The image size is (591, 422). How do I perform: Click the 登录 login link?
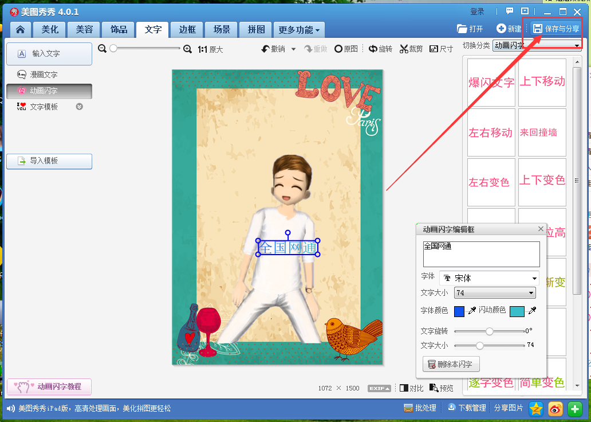[477, 11]
